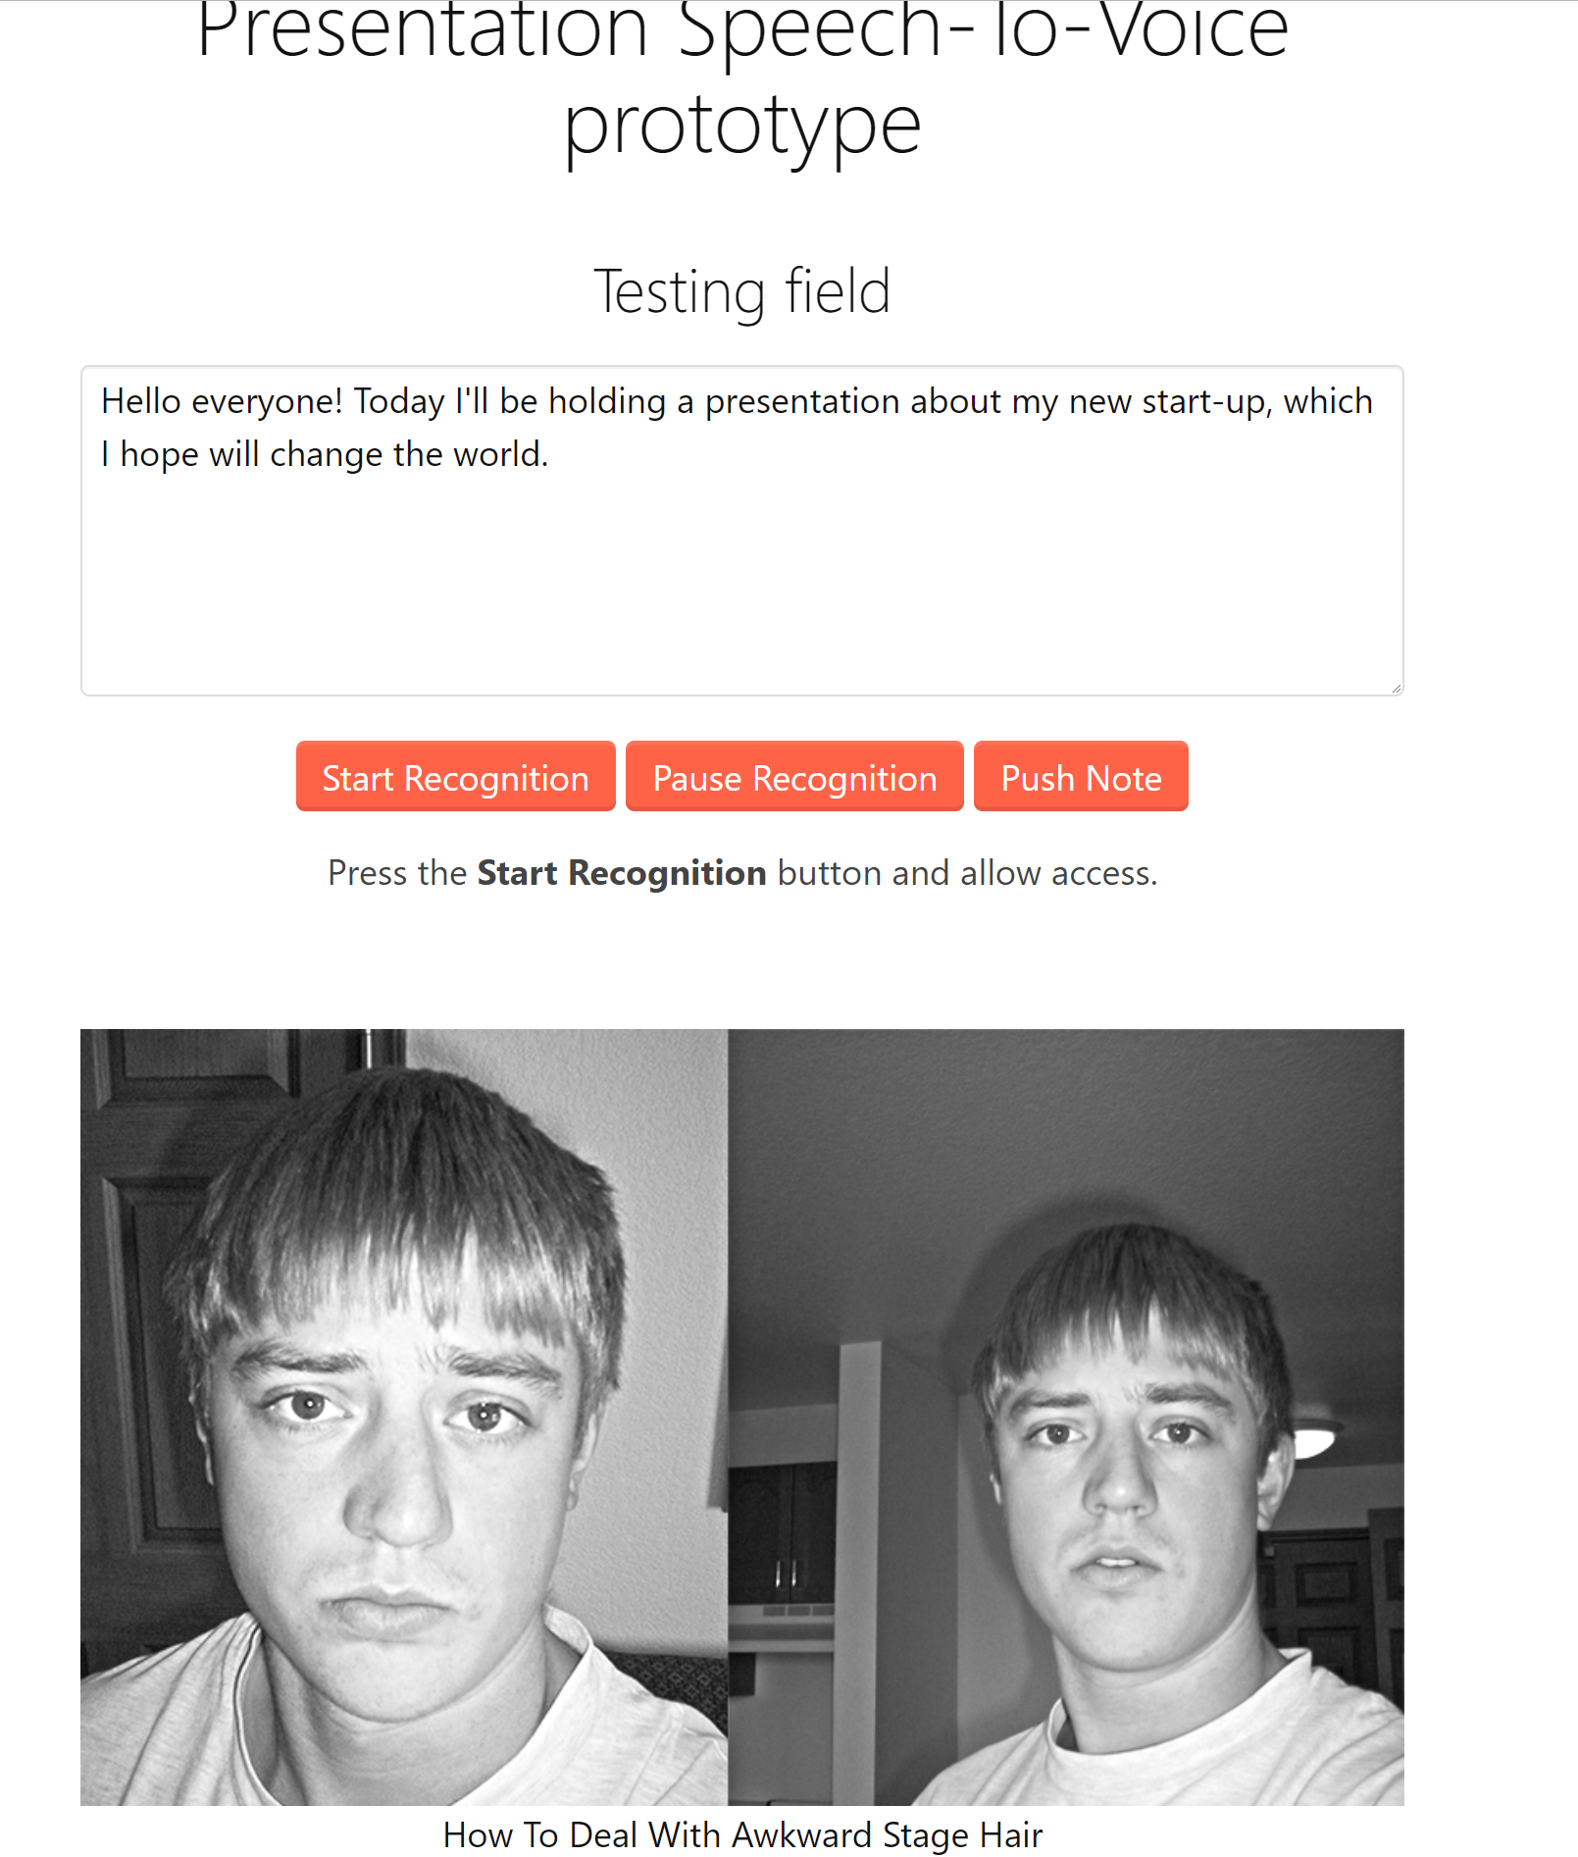Screen dimensions: 1578x1857
Task: Click the caption "How To Deal With Awkward Stage Hair"
Action: coord(742,1834)
